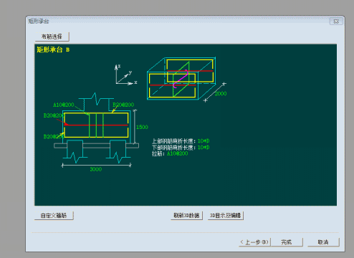Open the 布筋选择 rebar layout selection
The image size is (354, 258).
[x=52, y=37]
